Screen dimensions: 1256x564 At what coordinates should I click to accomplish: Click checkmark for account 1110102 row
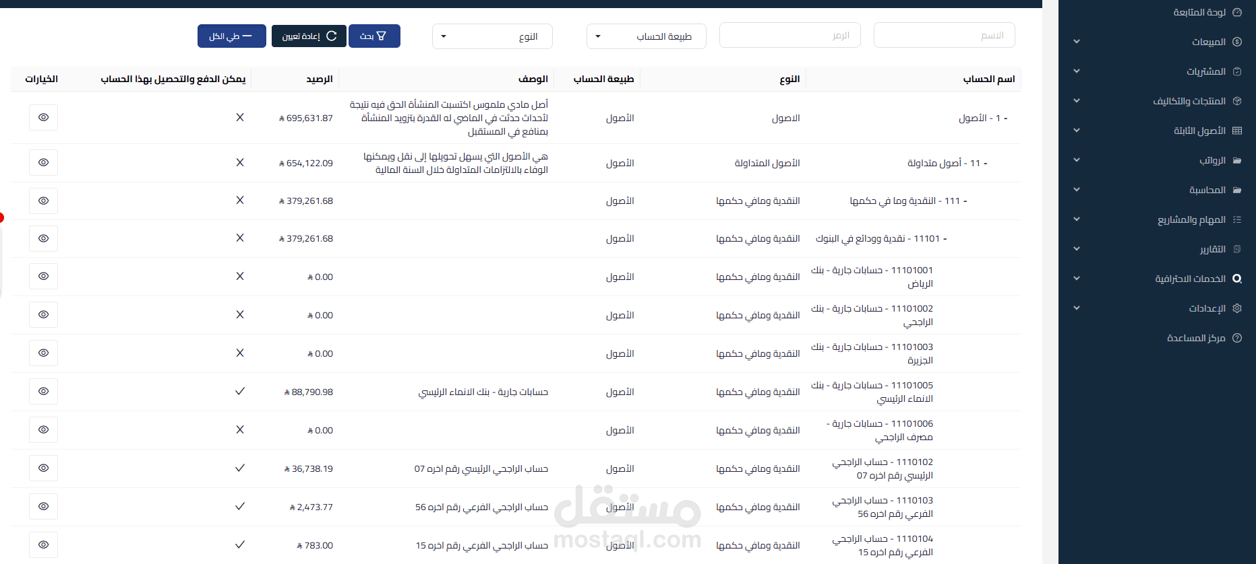[240, 468]
